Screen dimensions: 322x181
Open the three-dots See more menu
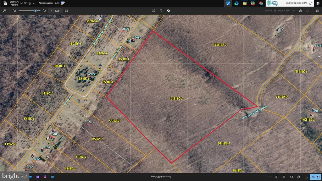tap(269, 177)
